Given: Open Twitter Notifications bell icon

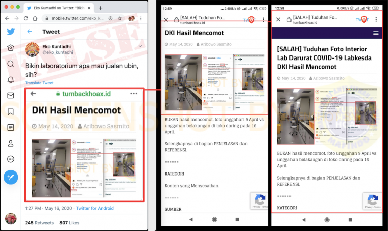Looking at the screenshot, I should tap(11, 80).
